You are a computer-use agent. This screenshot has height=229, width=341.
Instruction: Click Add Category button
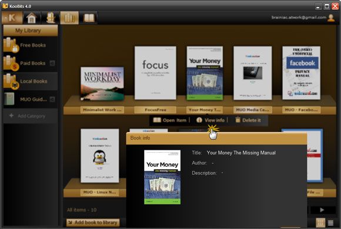31,116
